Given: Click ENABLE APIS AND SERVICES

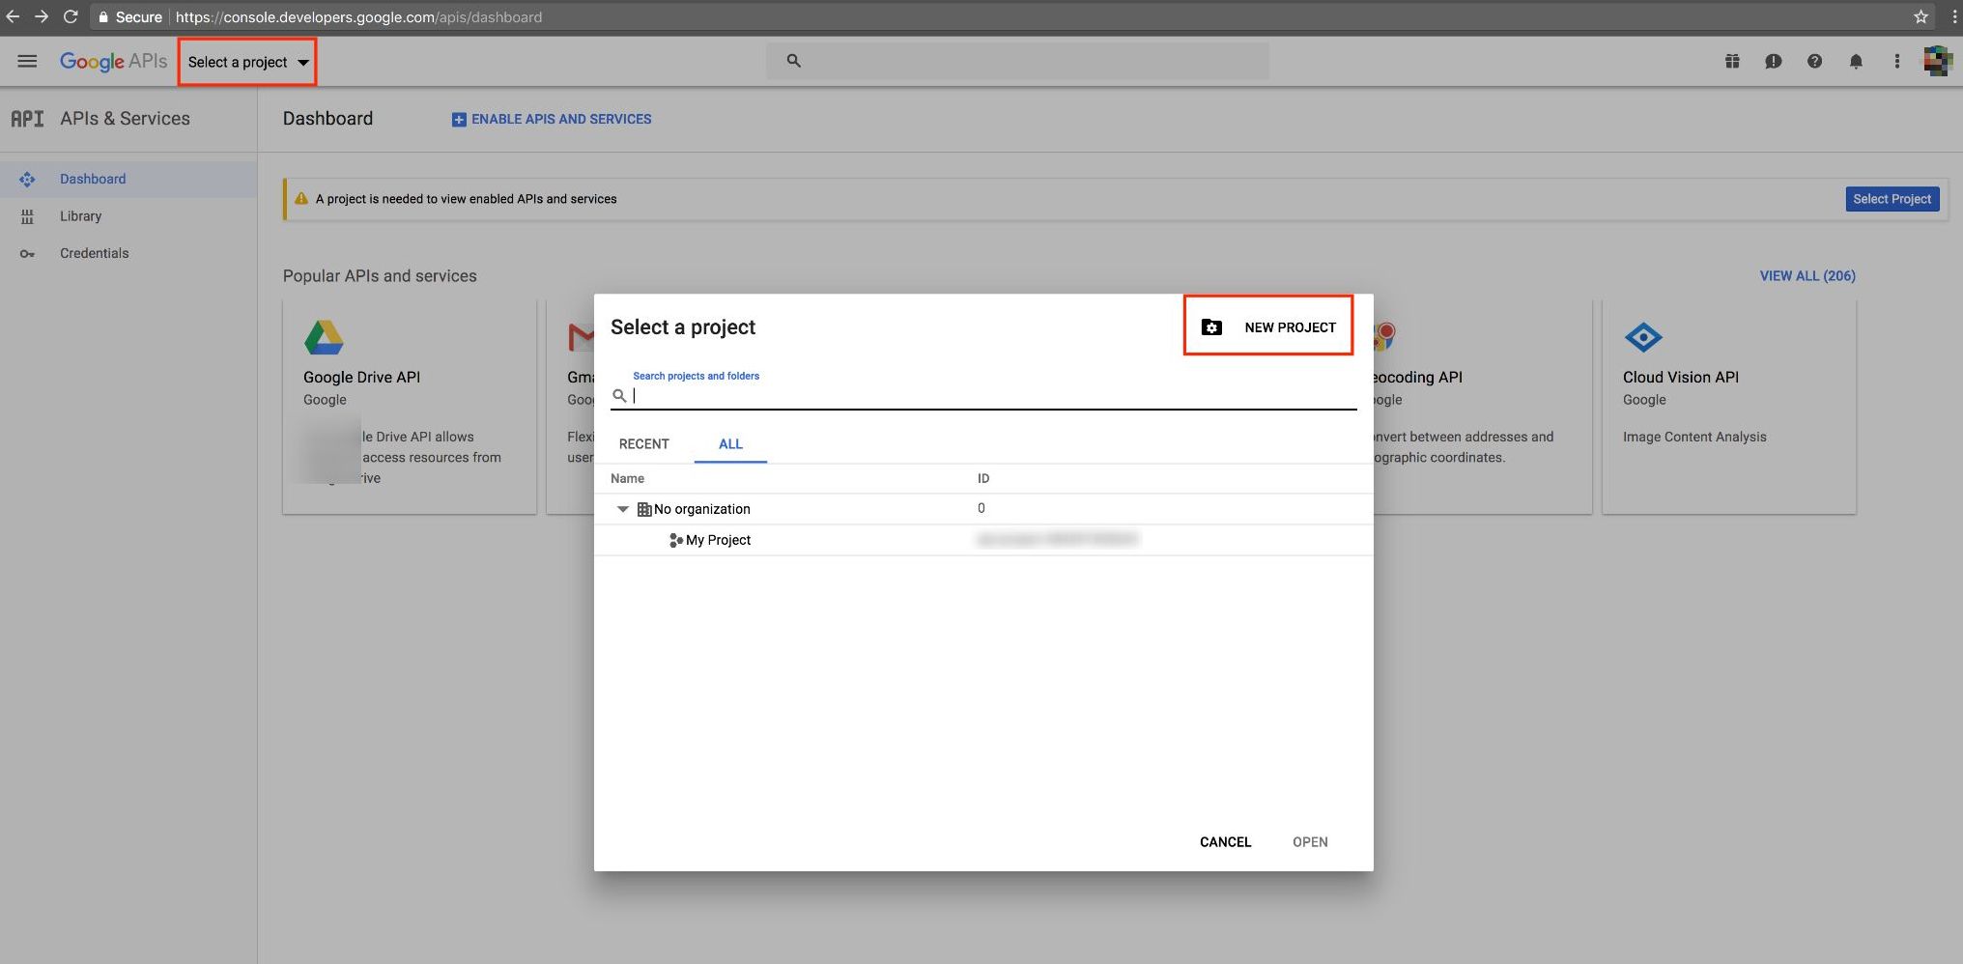Looking at the screenshot, I should 552,119.
